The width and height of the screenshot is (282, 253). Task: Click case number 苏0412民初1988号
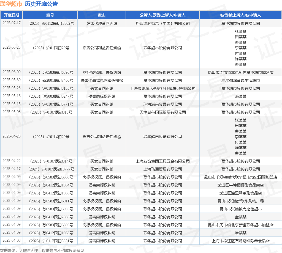click(x=51, y=233)
